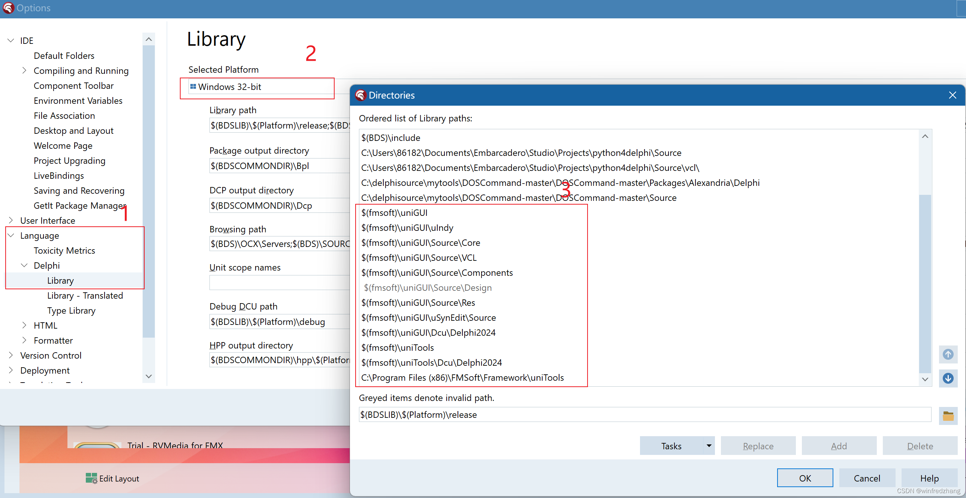Click Cancel in Directories dialog

click(867, 478)
